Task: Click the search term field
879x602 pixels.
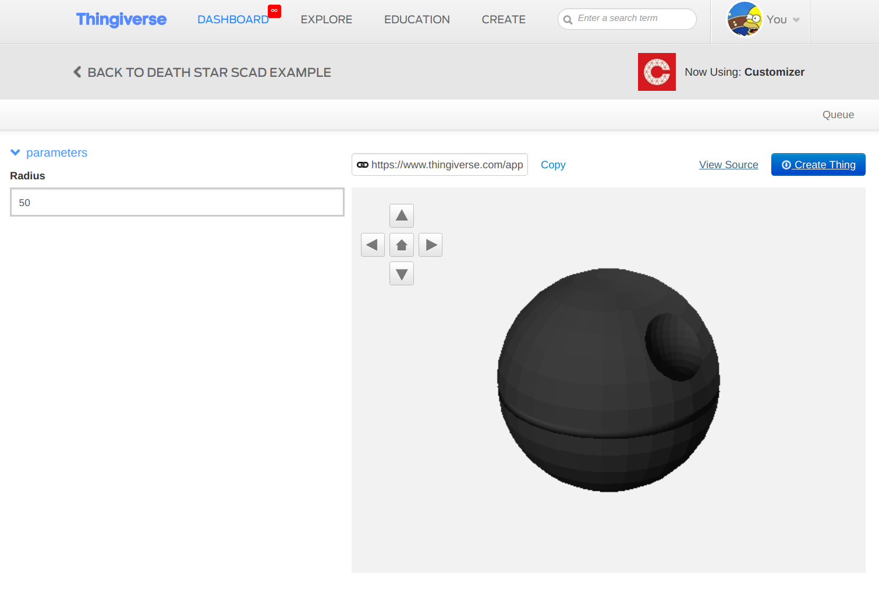Action: point(627,19)
